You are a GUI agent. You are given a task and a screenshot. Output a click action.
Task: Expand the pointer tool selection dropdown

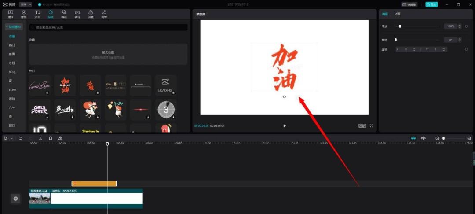pos(11,138)
